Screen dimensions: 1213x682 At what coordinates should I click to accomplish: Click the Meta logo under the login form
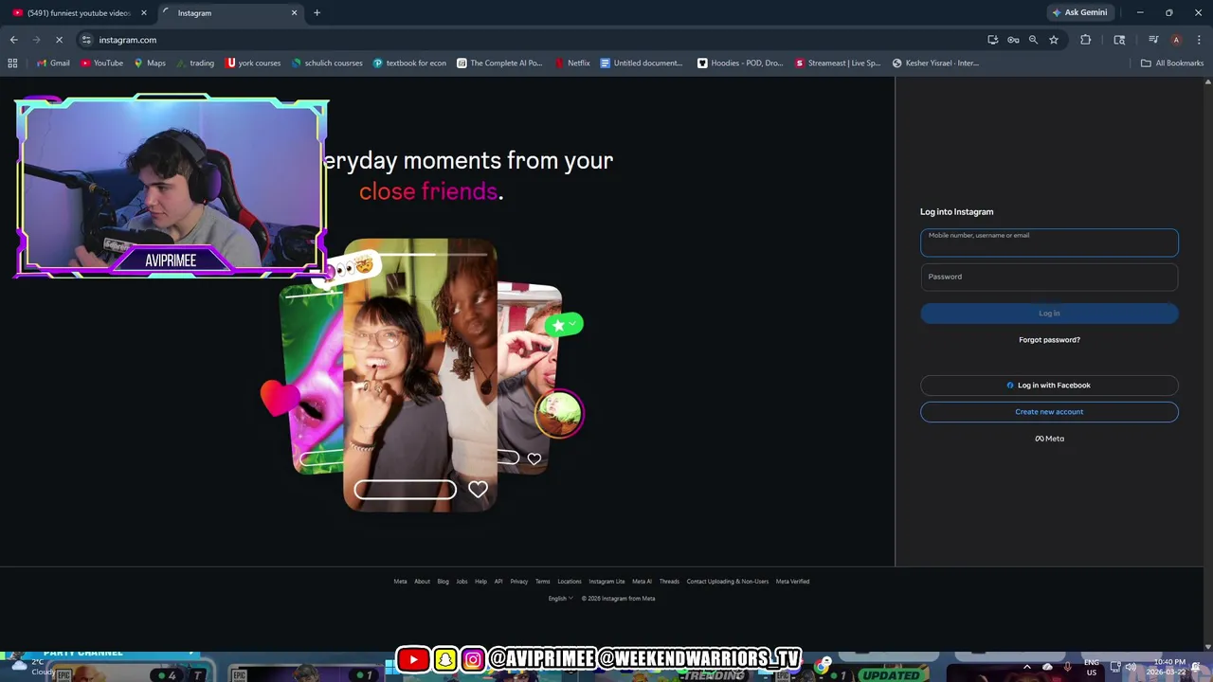tap(1049, 439)
